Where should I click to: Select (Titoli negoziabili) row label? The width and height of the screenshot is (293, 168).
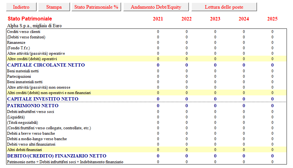(22, 123)
